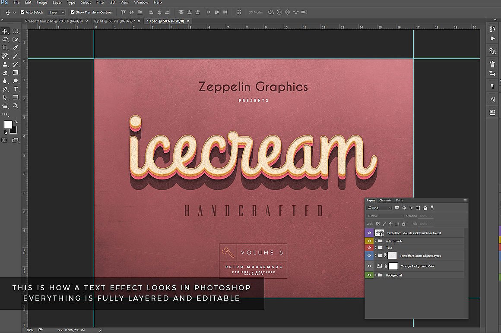Screen dimensions: 501x333
Task: Select the Move tool
Action: click(6, 31)
